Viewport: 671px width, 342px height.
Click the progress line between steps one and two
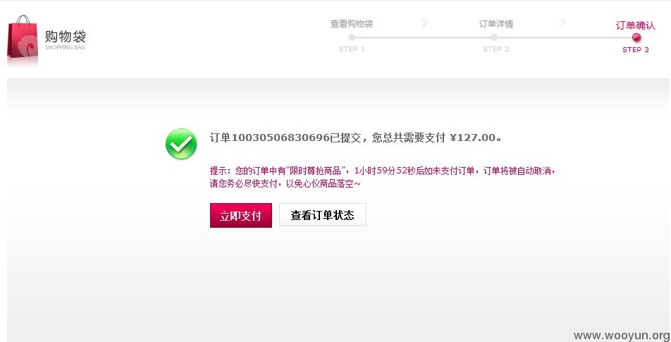click(x=423, y=37)
